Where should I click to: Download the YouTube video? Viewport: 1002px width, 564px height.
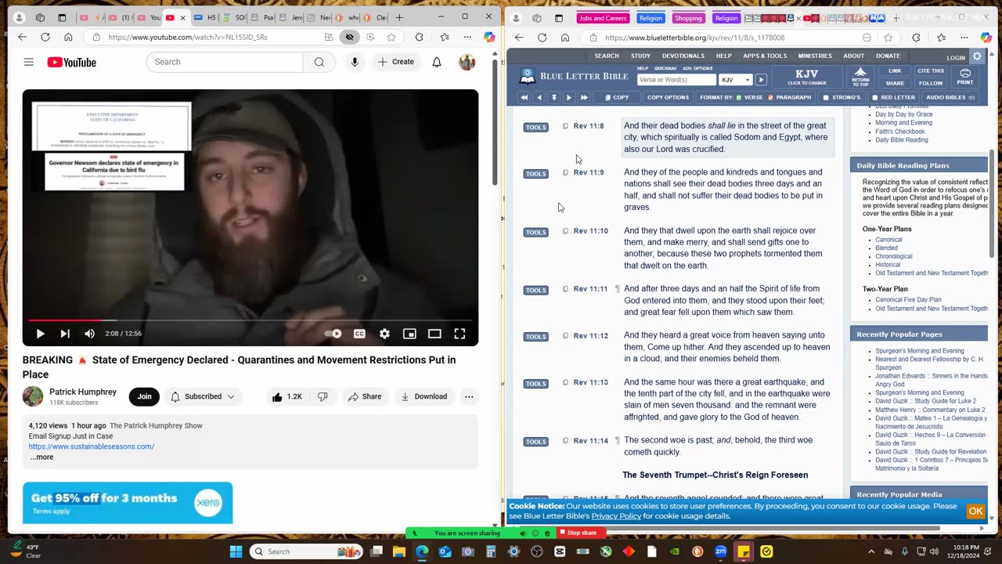point(424,396)
